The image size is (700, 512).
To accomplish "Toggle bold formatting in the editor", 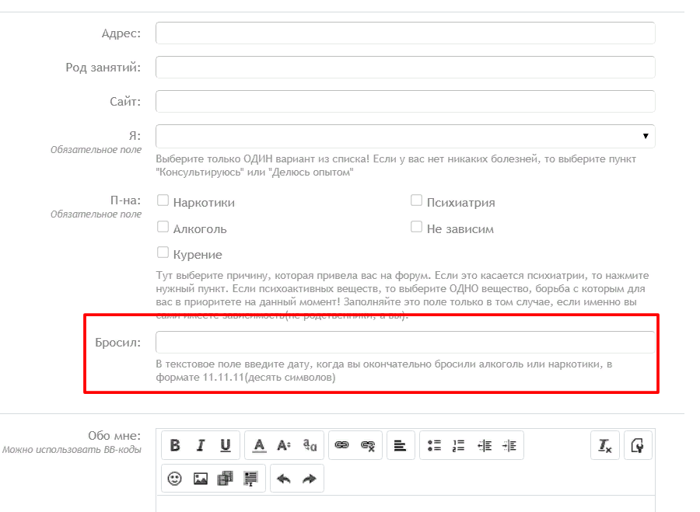I will click(x=175, y=445).
